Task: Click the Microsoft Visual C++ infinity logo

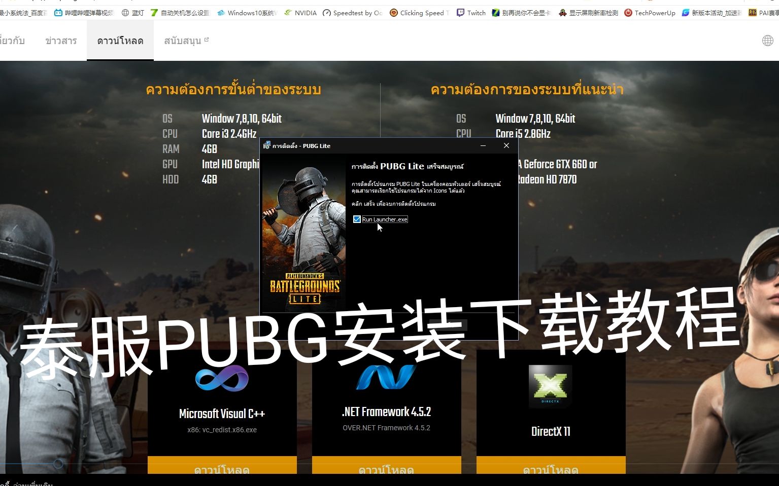Action: tap(222, 379)
